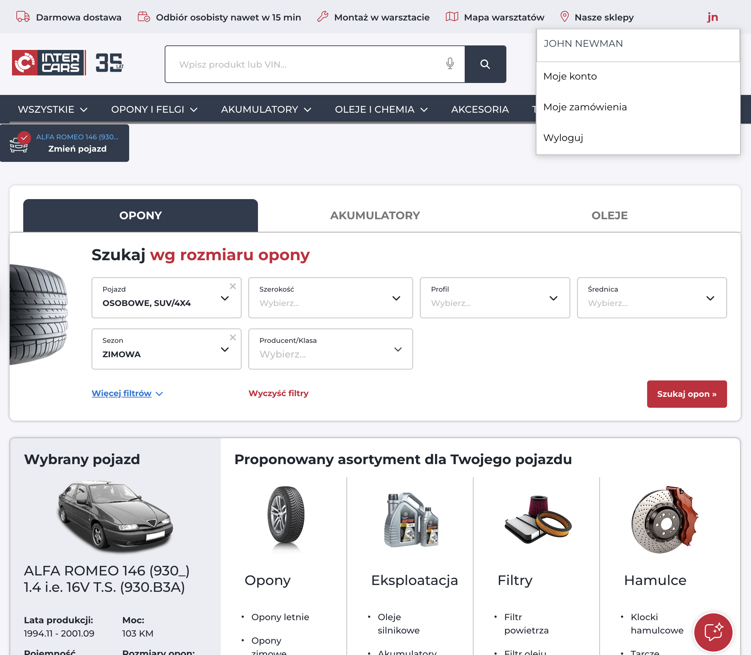Clear the Pojazd filter with its X

(233, 286)
